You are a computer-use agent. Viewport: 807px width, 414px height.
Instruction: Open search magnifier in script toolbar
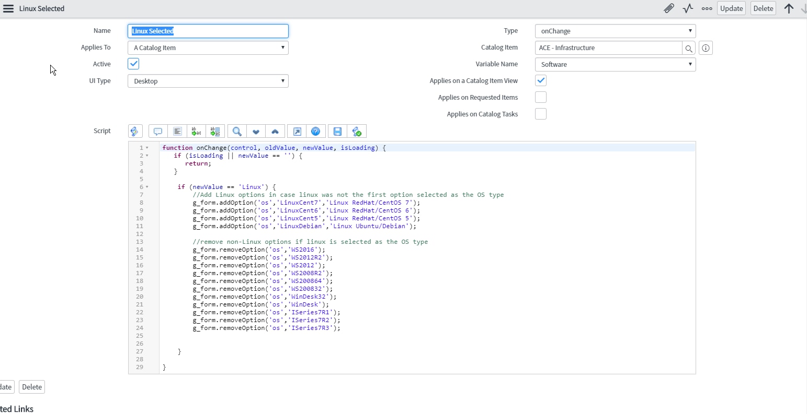click(237, 132)
